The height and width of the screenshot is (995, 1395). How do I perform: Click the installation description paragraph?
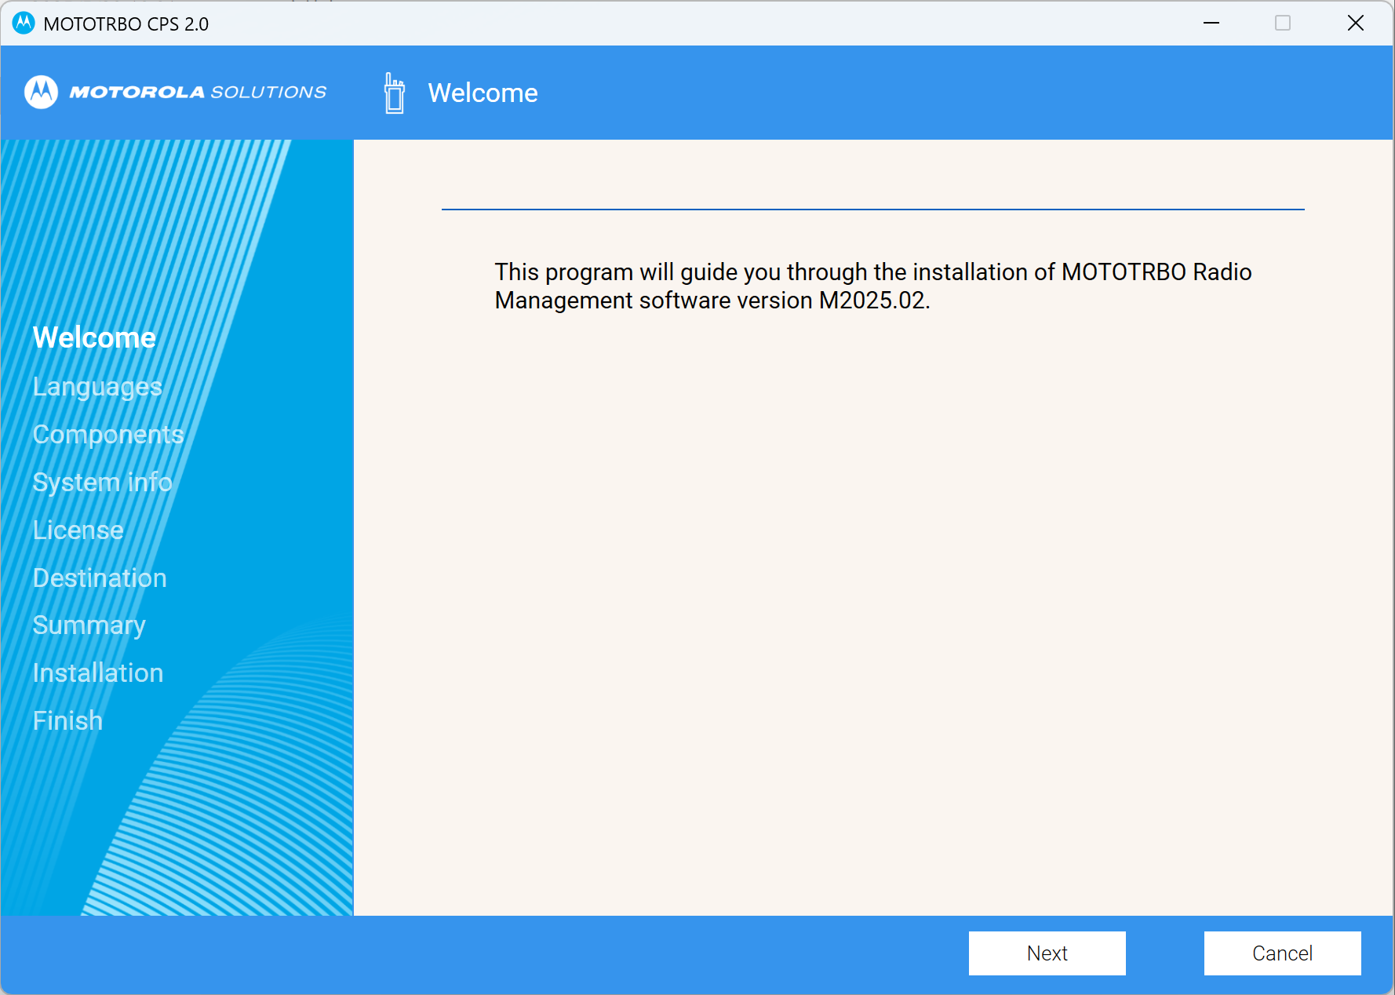pos(872,286)
